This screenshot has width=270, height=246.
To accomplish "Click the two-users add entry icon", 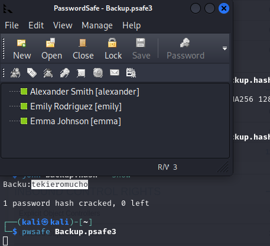I will pyautogui.click(x=15, y=73).
